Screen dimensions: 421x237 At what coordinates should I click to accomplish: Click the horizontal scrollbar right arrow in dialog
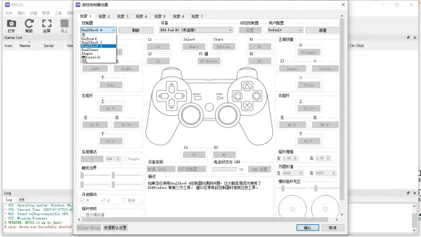(x=337, y=219)
